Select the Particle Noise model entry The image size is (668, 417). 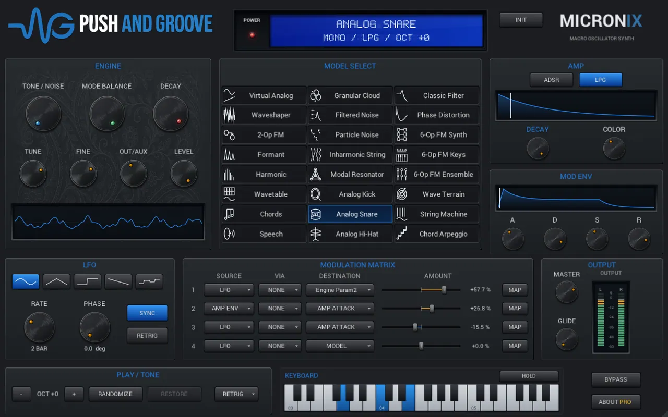click(x=350, y=134)
